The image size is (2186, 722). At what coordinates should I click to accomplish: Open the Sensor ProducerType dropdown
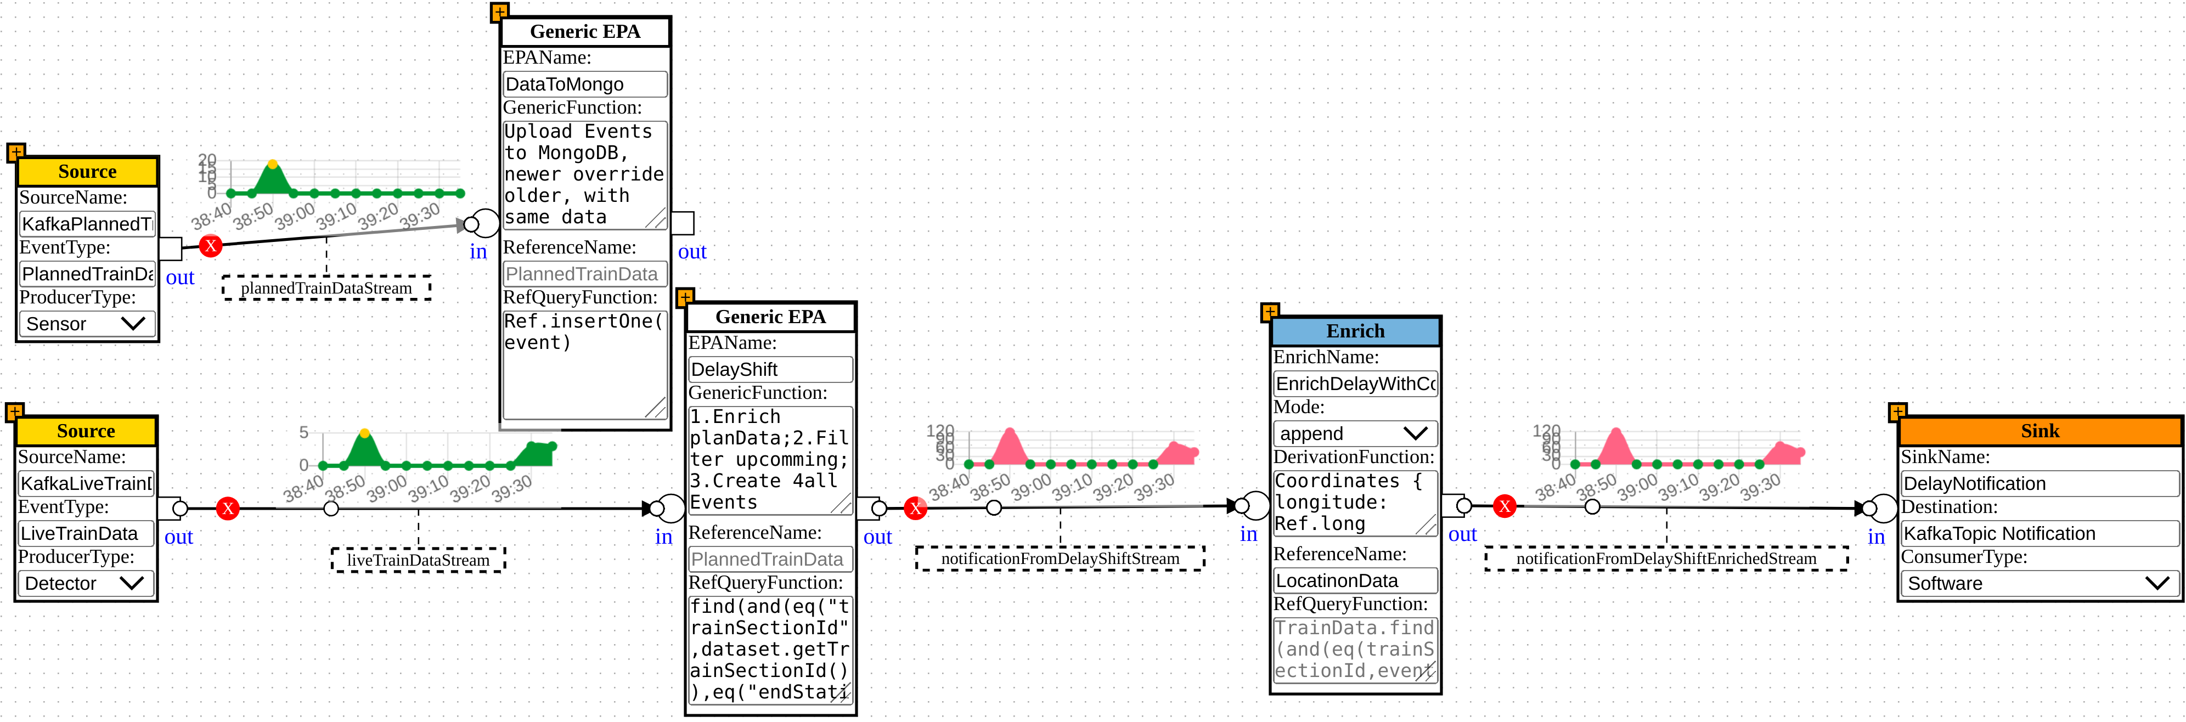87,323
